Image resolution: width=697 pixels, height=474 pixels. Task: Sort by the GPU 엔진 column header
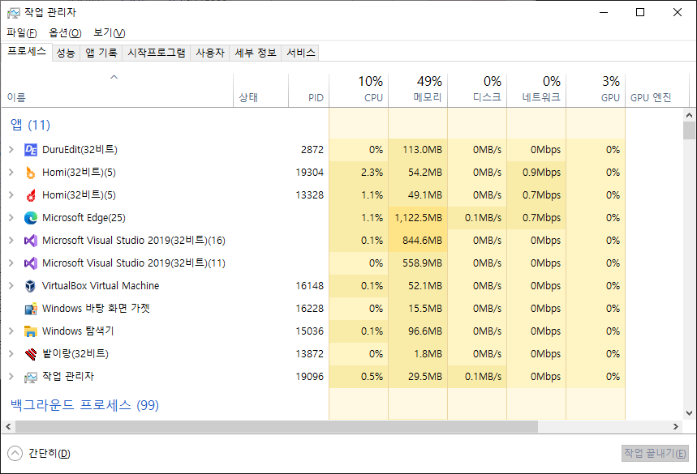(657, 91)
